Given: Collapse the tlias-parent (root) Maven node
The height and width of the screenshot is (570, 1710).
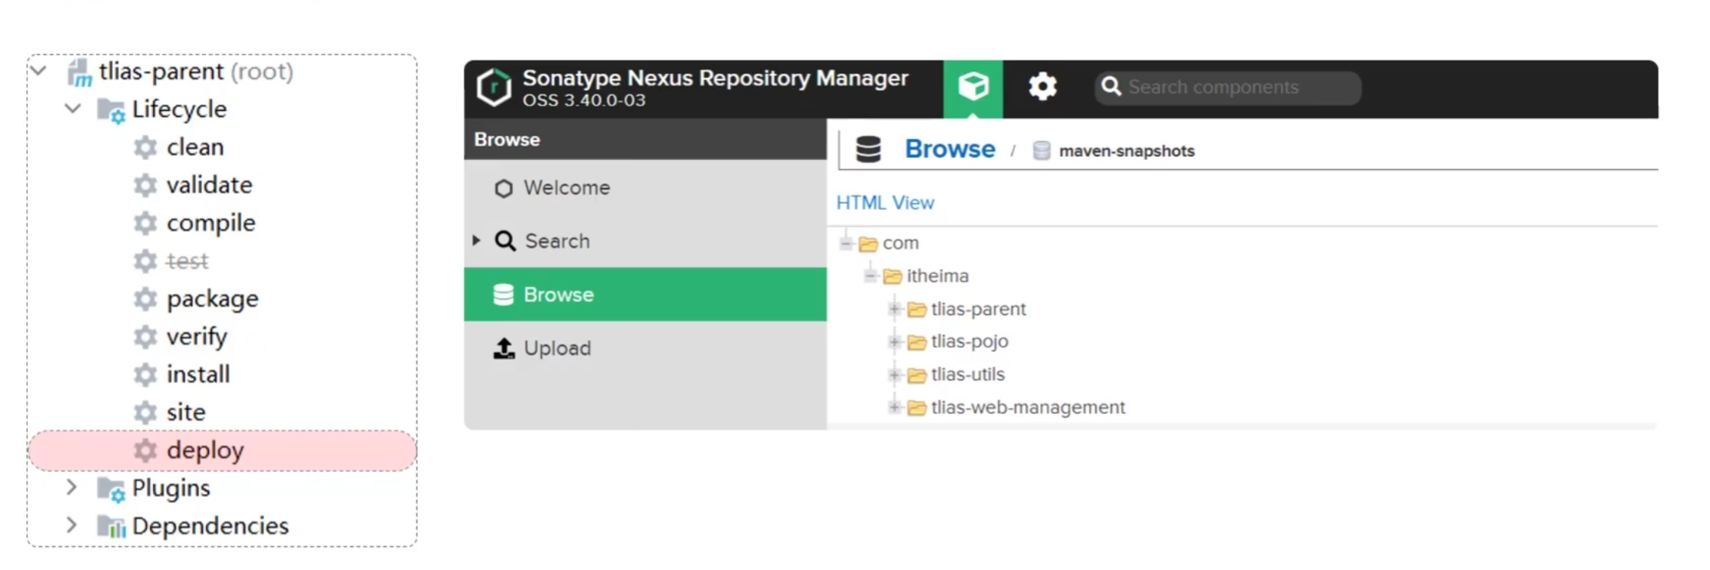Looking at the screenshot, I should click(x=39, y=71).
